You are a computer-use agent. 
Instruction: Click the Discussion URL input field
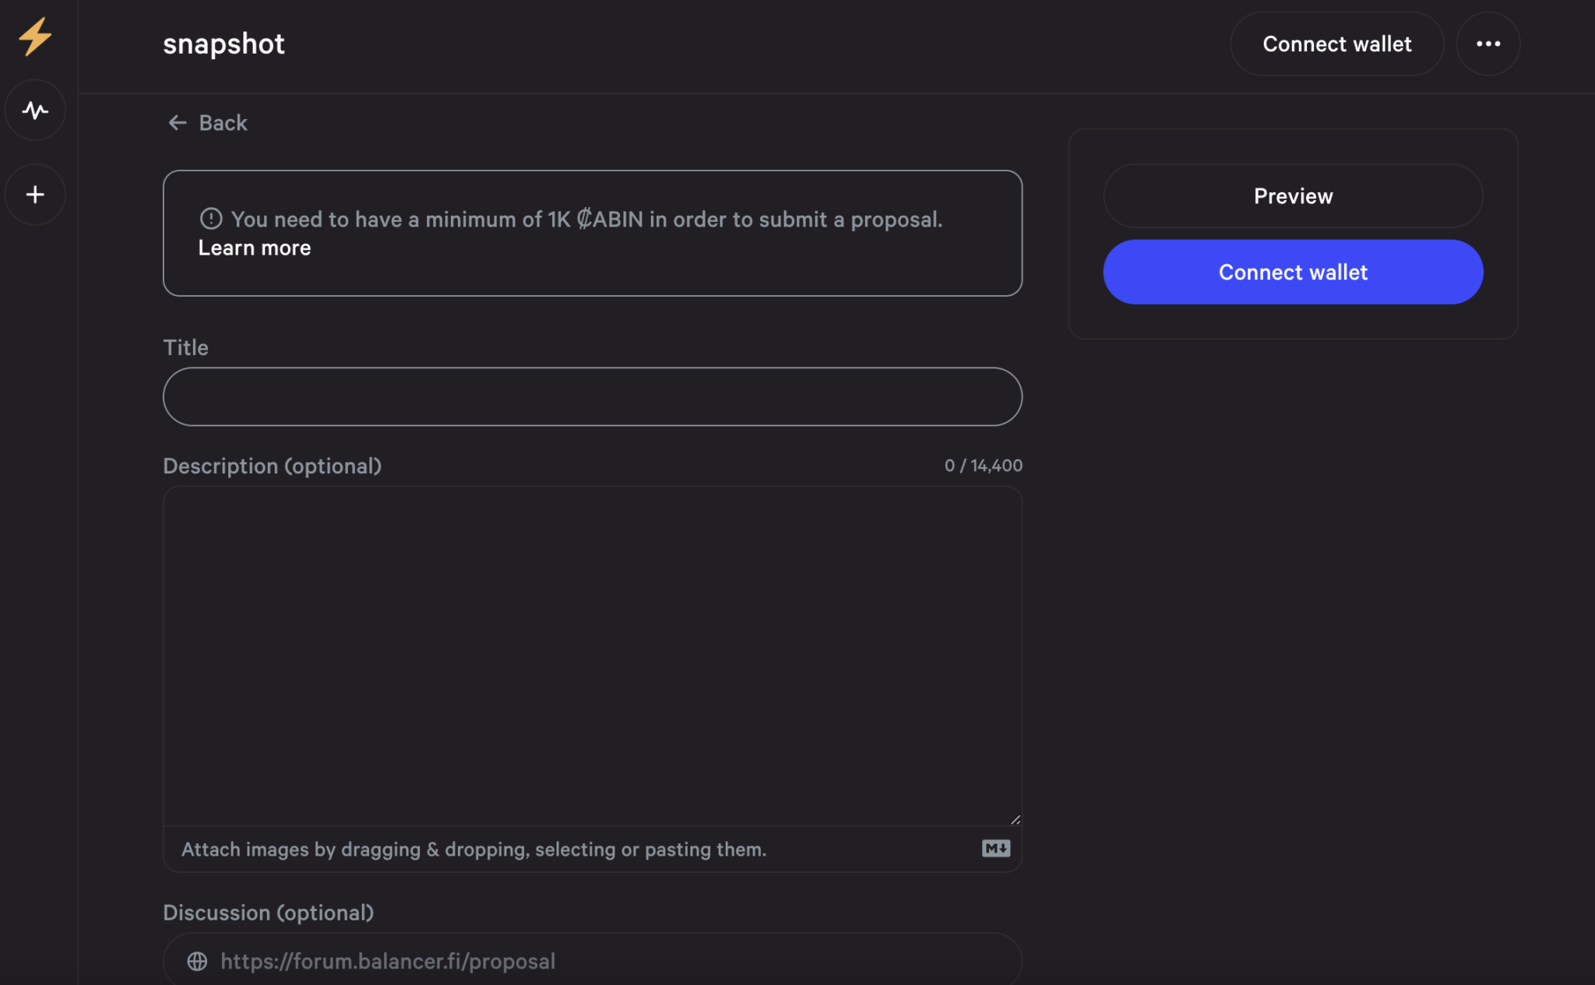pyautogui.click(x=592, y=961)
